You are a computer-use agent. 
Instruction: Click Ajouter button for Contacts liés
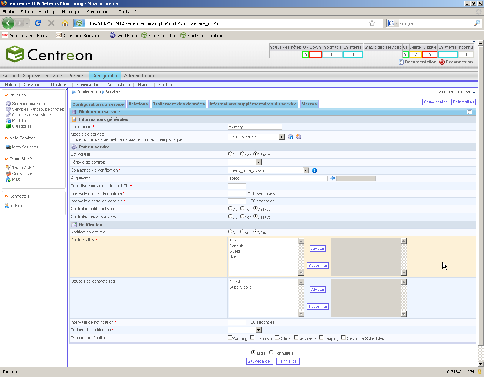coord(318,249)
